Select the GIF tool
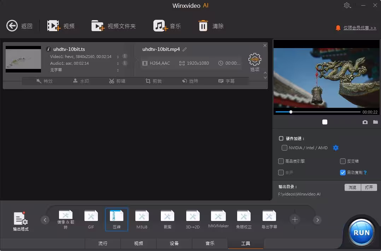The width and height of the screenshot is (381, 251). click(x=91, y=220)
